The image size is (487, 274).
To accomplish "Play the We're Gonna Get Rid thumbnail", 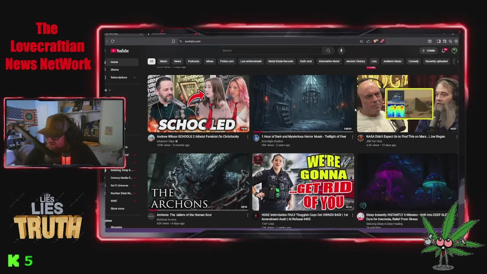I will tap(303, 182).
